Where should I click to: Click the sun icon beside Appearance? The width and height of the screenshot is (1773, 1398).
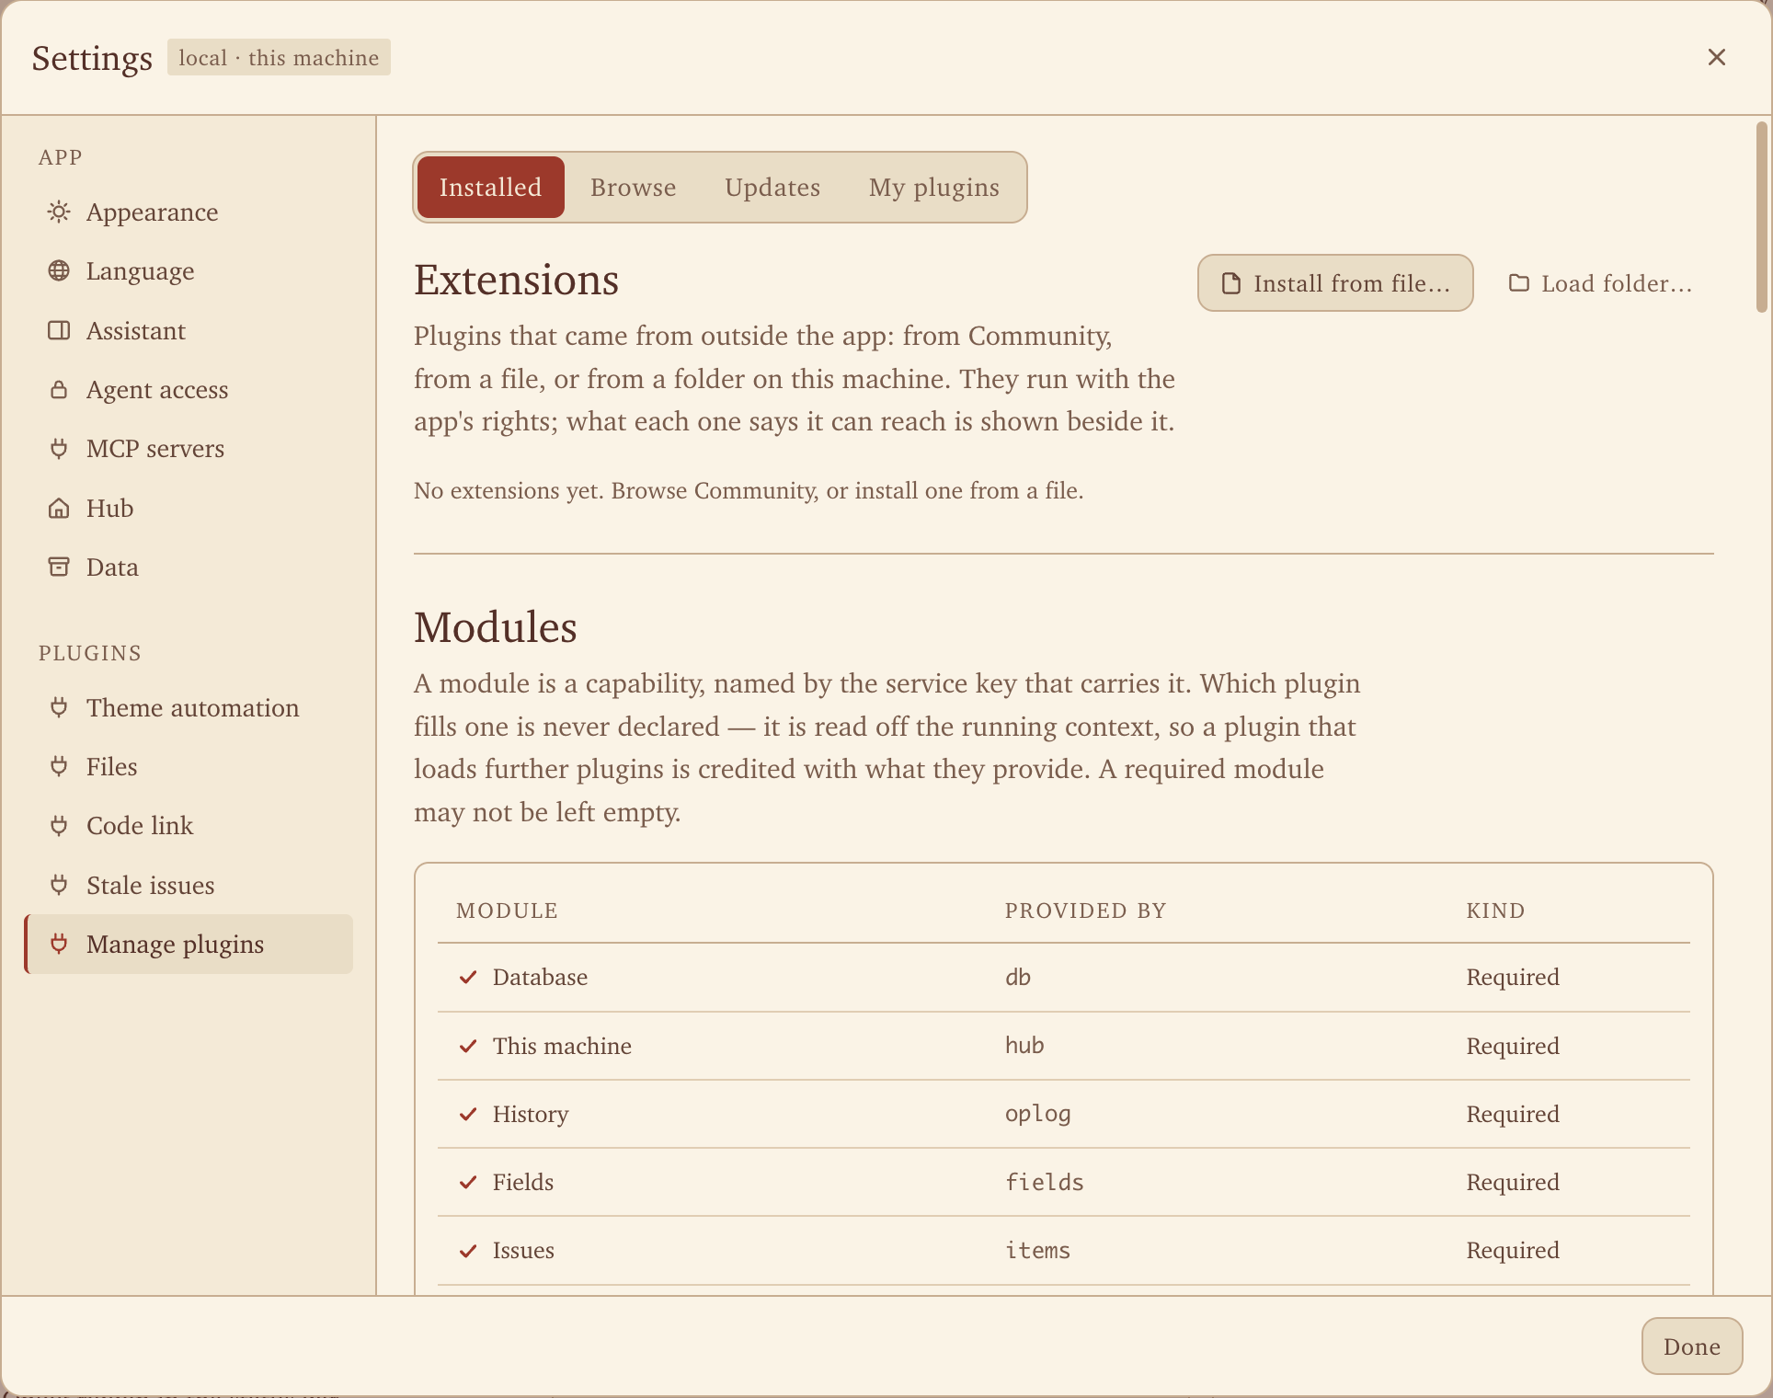coord(59,212)
